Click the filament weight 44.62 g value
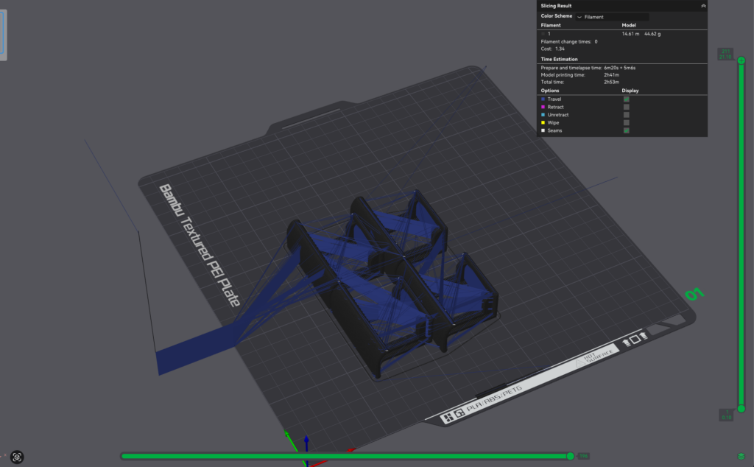 coord(652,34)
